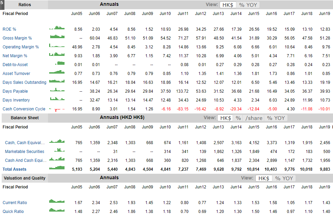The height and width of the screenshot is (216, 333).
Task: Click the Balance Sheet section header
Action: (25, 118)
